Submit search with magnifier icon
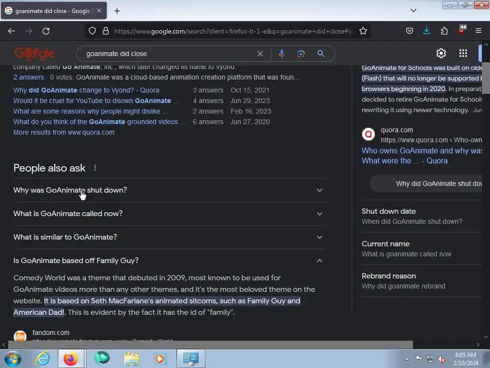The image size is (490, 368). point(321,54)
